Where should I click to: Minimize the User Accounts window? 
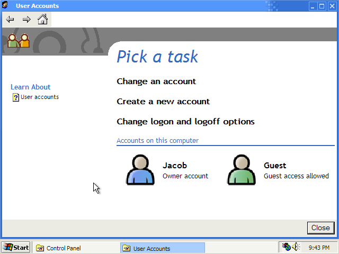coord(313,6)
